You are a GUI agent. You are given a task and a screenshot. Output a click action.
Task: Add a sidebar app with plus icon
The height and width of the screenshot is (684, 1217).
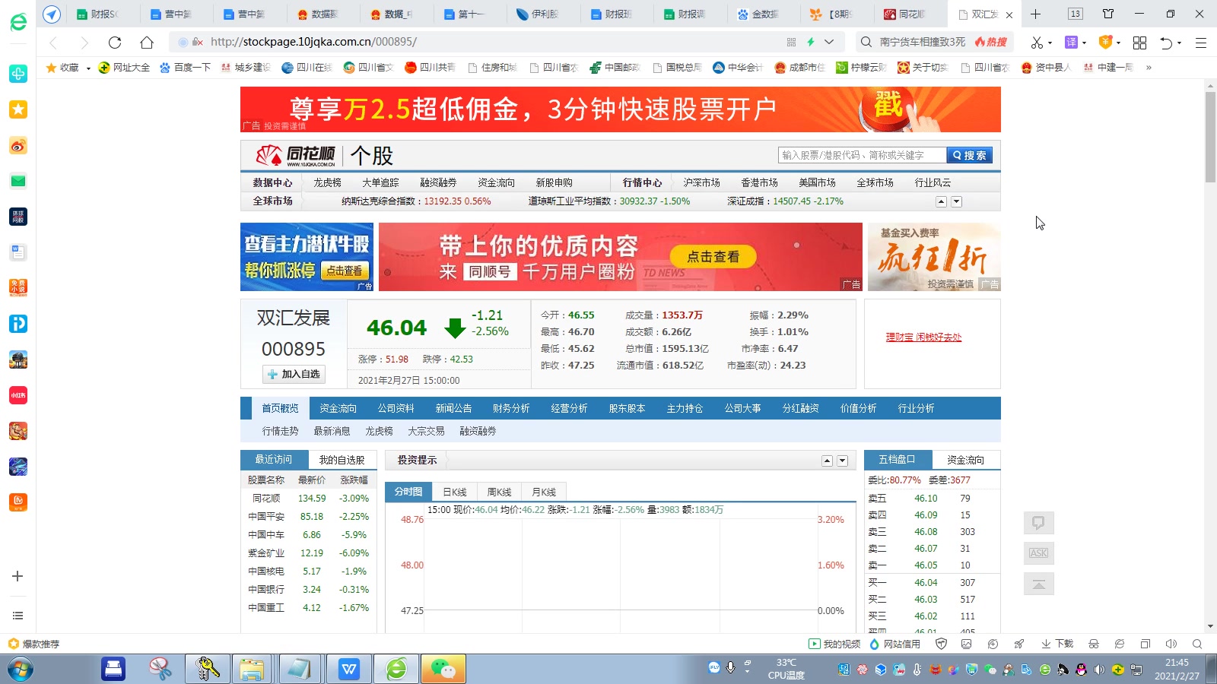17,576
